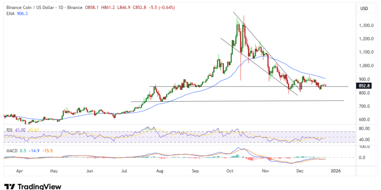Click the TradingView logo icon
The height and width of the screenshot is (190, 381).
[9, 186]
